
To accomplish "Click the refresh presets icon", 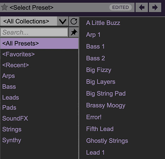I will click(x=74, y=21).
